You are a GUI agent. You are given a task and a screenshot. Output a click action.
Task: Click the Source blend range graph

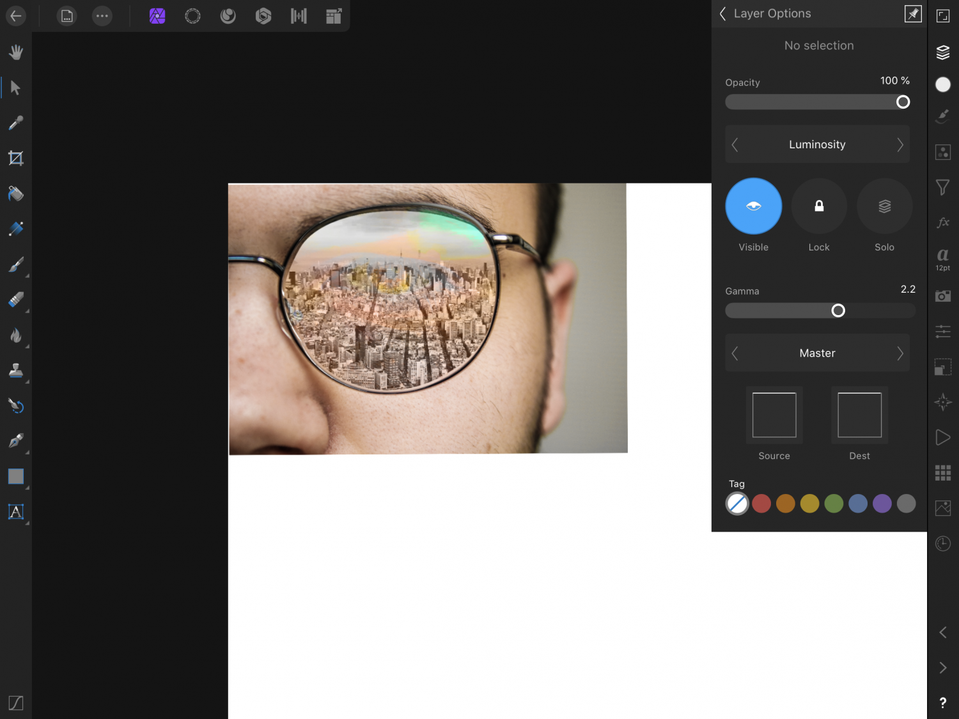(774, 415)
